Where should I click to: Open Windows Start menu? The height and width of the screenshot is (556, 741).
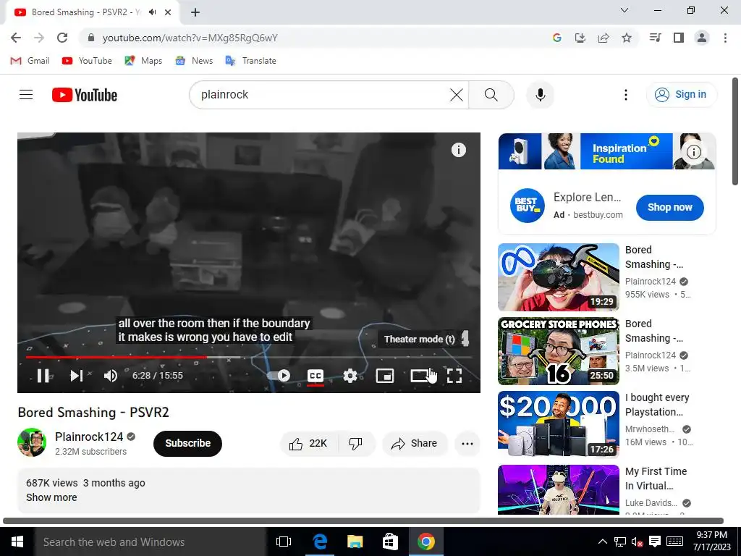(17, 542)
